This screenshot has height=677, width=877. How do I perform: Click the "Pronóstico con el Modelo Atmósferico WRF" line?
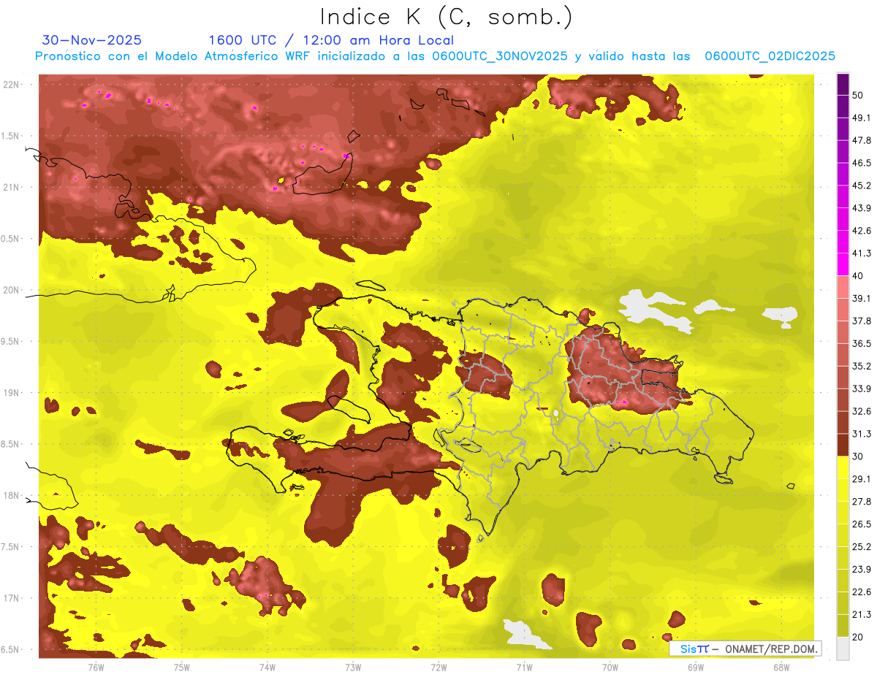click(434, 56)
